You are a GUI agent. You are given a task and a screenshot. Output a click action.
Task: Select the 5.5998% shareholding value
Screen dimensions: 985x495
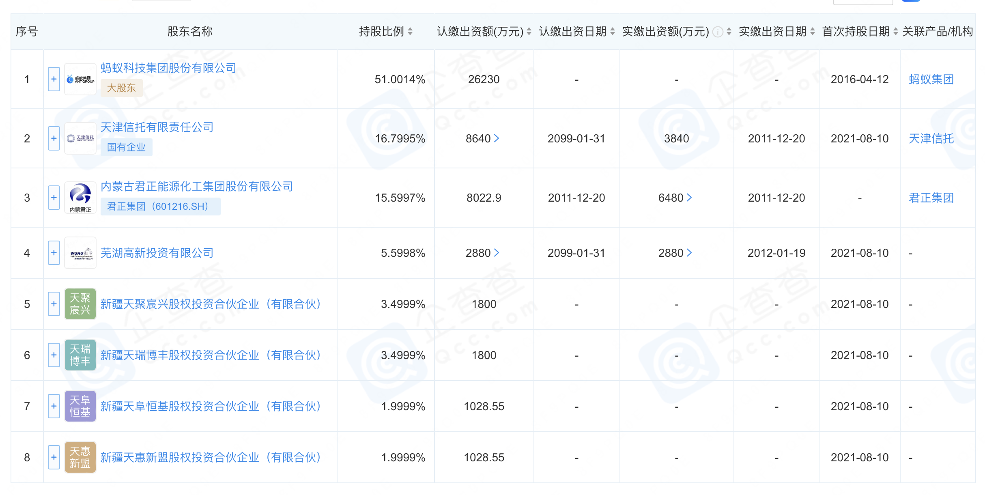[x=403, y=253]
